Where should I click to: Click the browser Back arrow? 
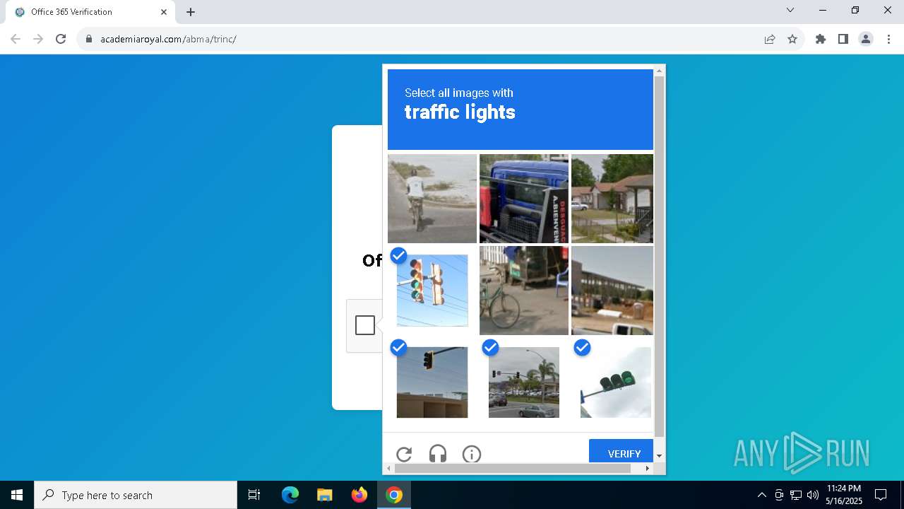[x=16, y=39]
